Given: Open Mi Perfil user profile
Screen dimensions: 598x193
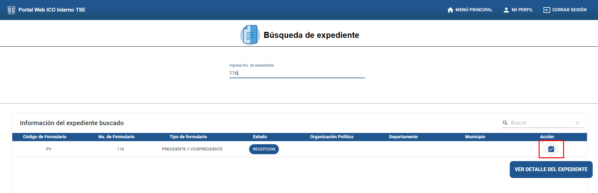Looking at the screenshot, I should (x=518, y=10).
